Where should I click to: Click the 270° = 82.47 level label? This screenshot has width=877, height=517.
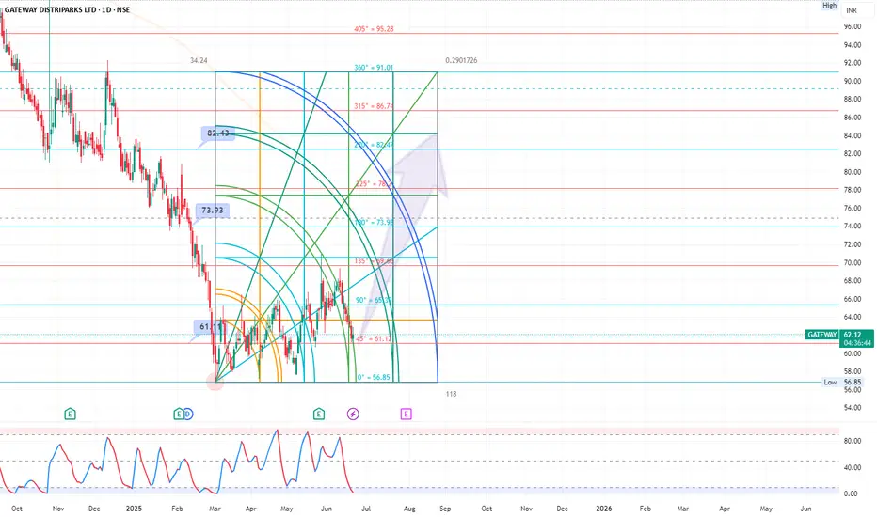(x=373, y=145)
